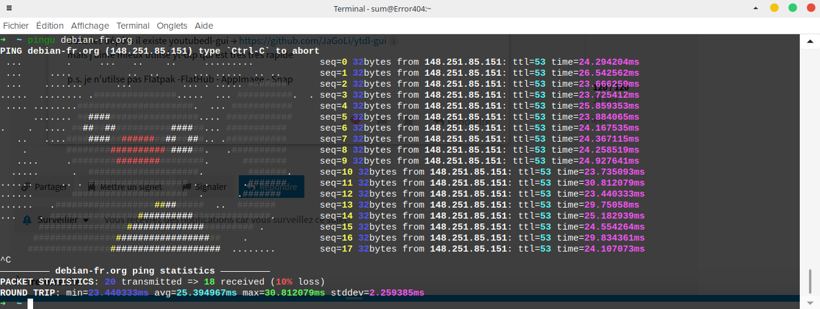Click the seq=17 ping result line
This screenshot has height=309, width=820.
pyautogui.click(x=482, y=249)
